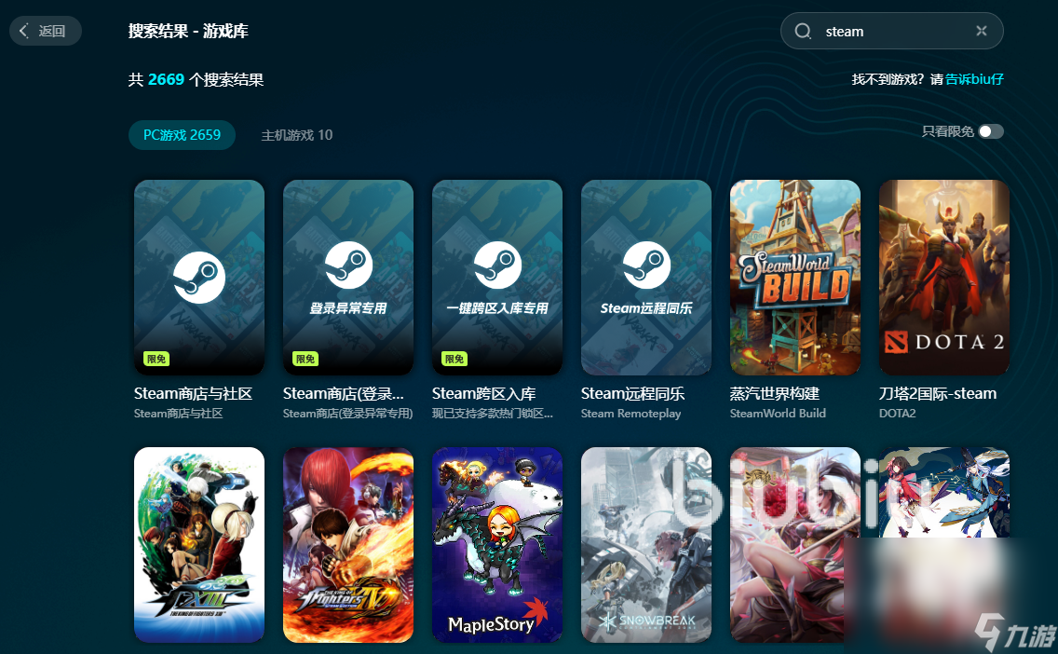Screen dimensions: 1058x654
Task: Open the red-haired swordswoman game cover
Action: point(795,545)
